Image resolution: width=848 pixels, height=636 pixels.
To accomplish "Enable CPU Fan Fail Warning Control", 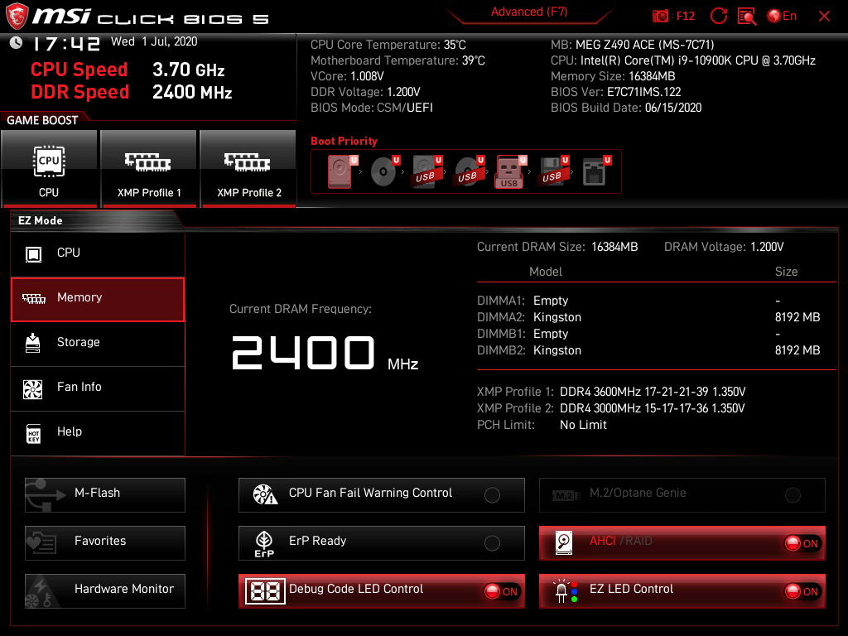I will [x=492, y=494].
